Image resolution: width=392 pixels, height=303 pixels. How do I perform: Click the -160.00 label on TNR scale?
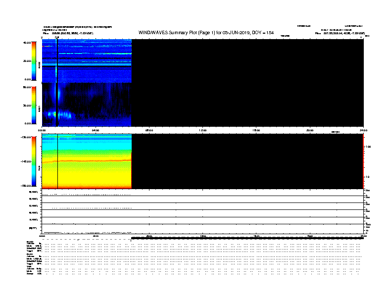coord(26,186)
